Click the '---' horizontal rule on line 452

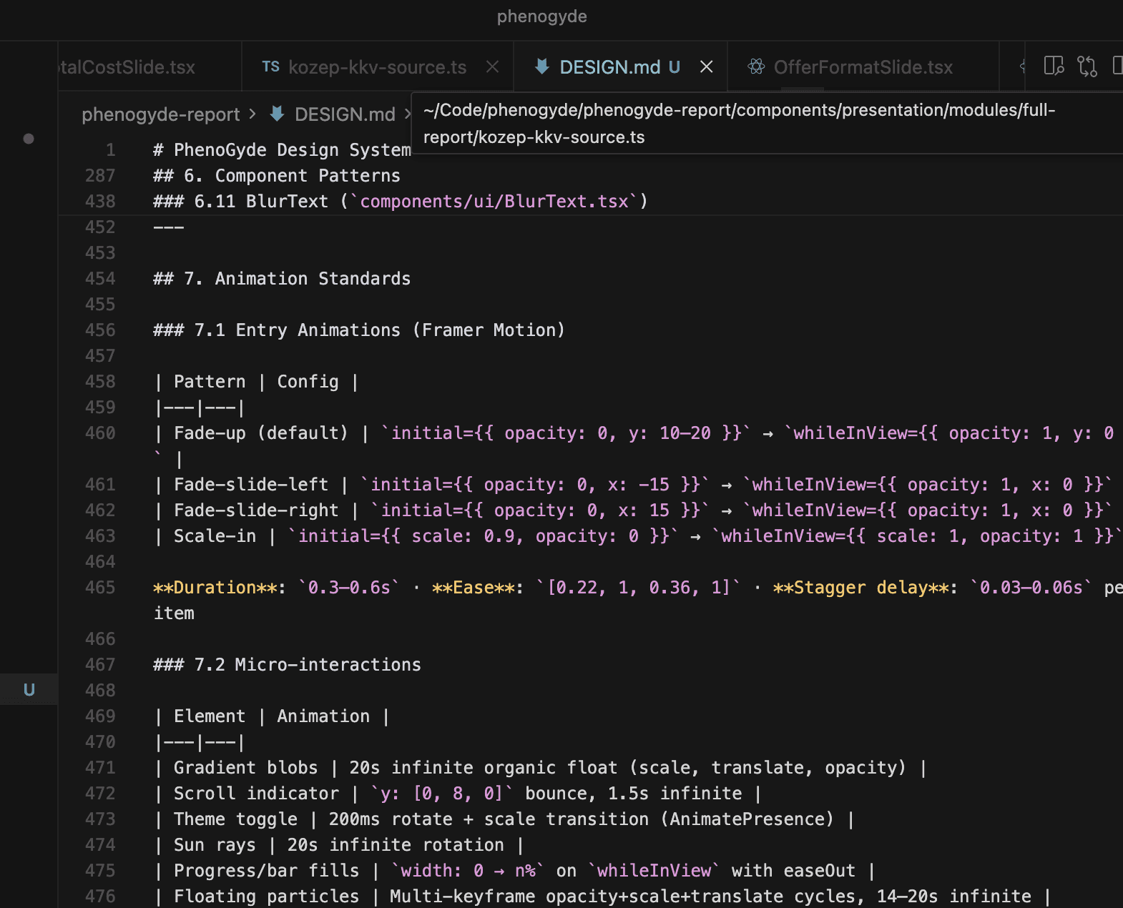click(169, 227)
